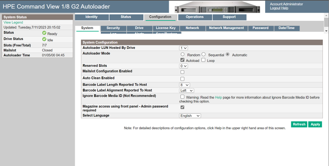Open the Select Language dropdown
Screen dimensions: 329x166
tap(190, 116)
